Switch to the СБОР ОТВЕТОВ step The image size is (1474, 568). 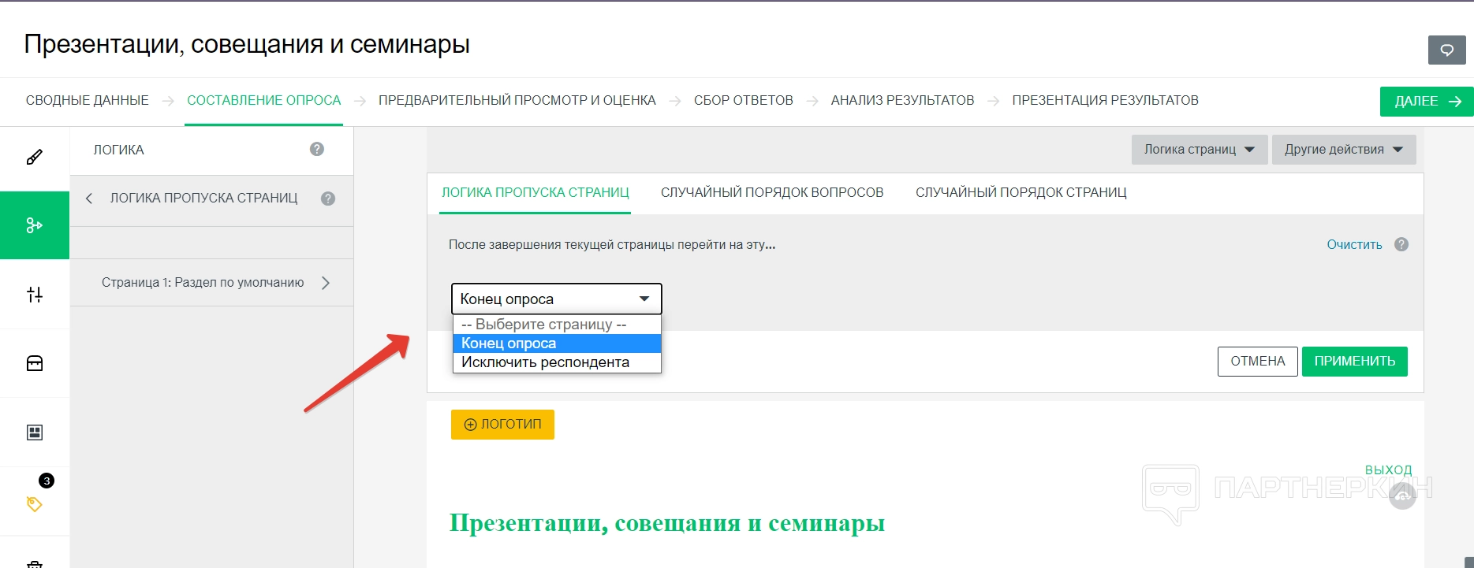(744, 101)
